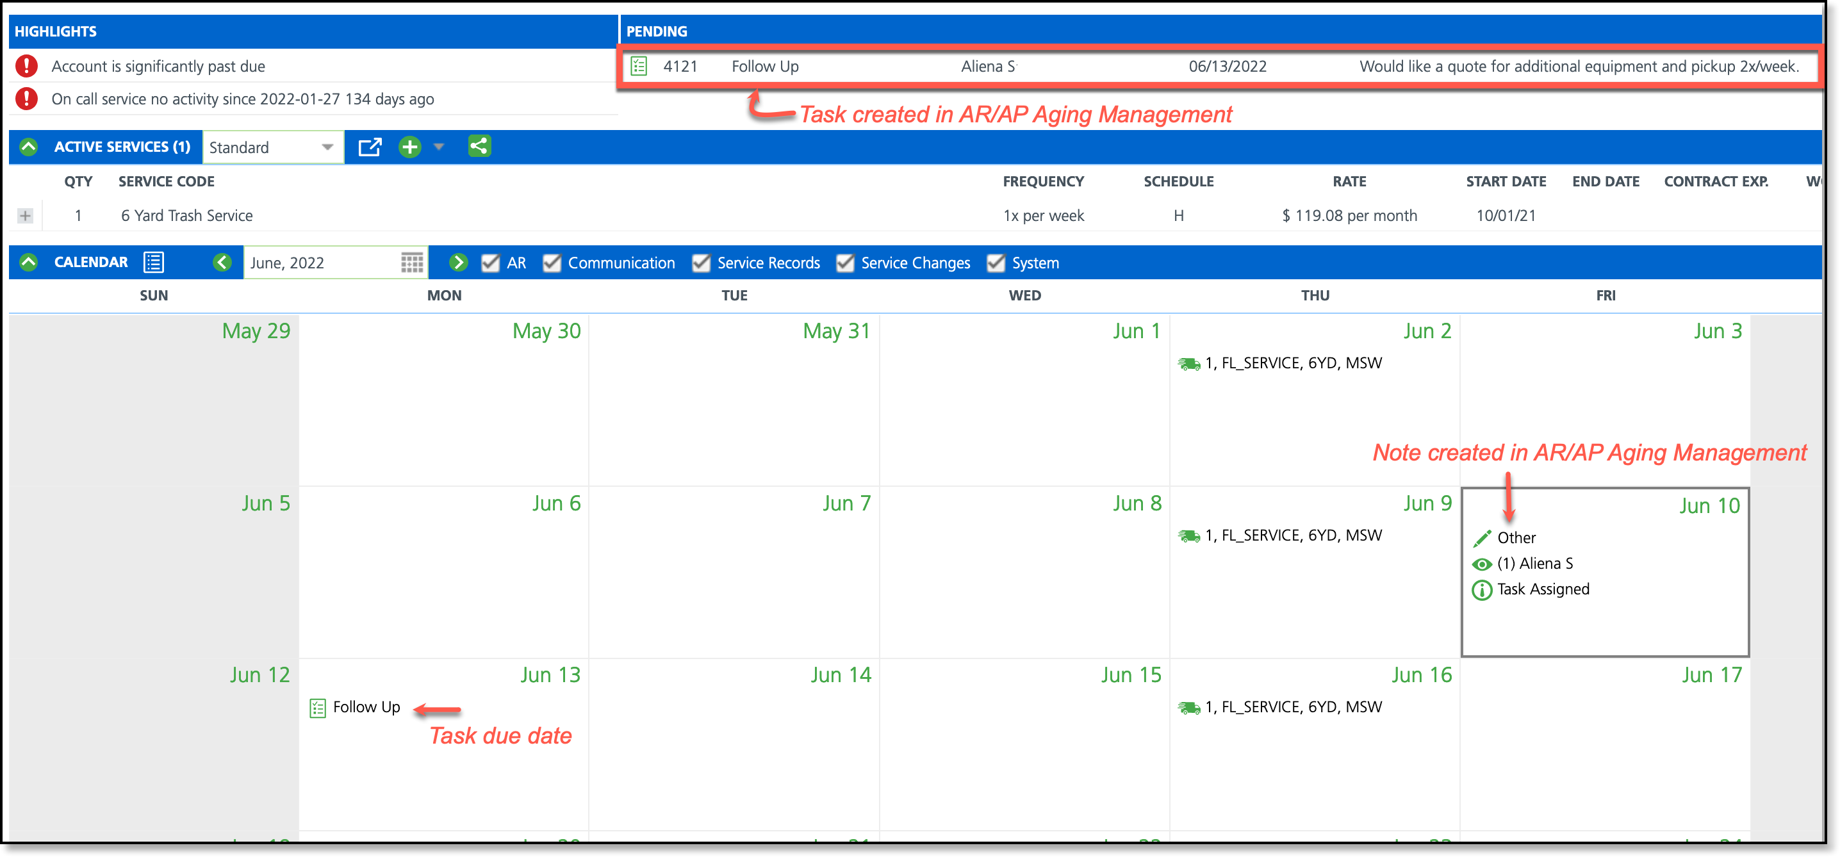Open the Task Assigned entry on Jun 10
1840x857 pixels.
(x=1541, y=589)
